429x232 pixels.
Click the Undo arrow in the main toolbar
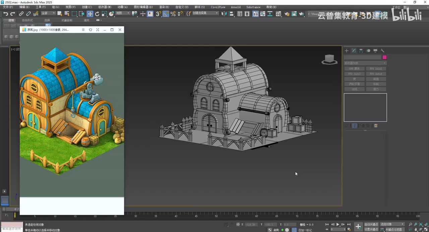[5, 14]
